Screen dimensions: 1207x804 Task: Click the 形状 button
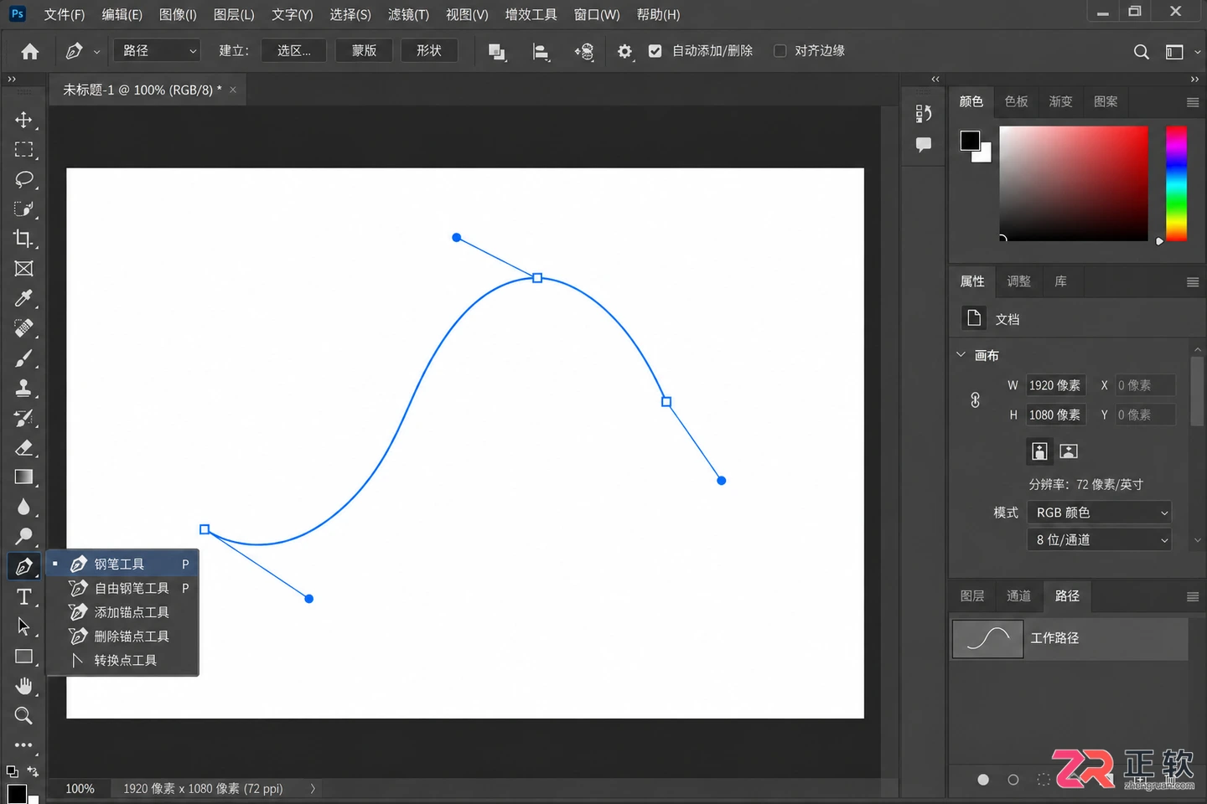429,51
